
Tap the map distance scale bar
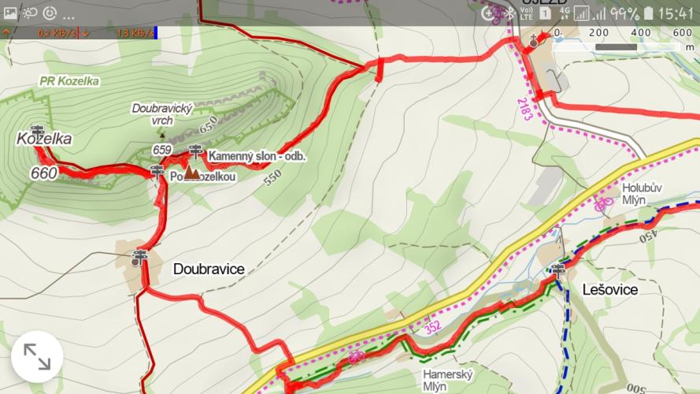(x=616, y=47)
